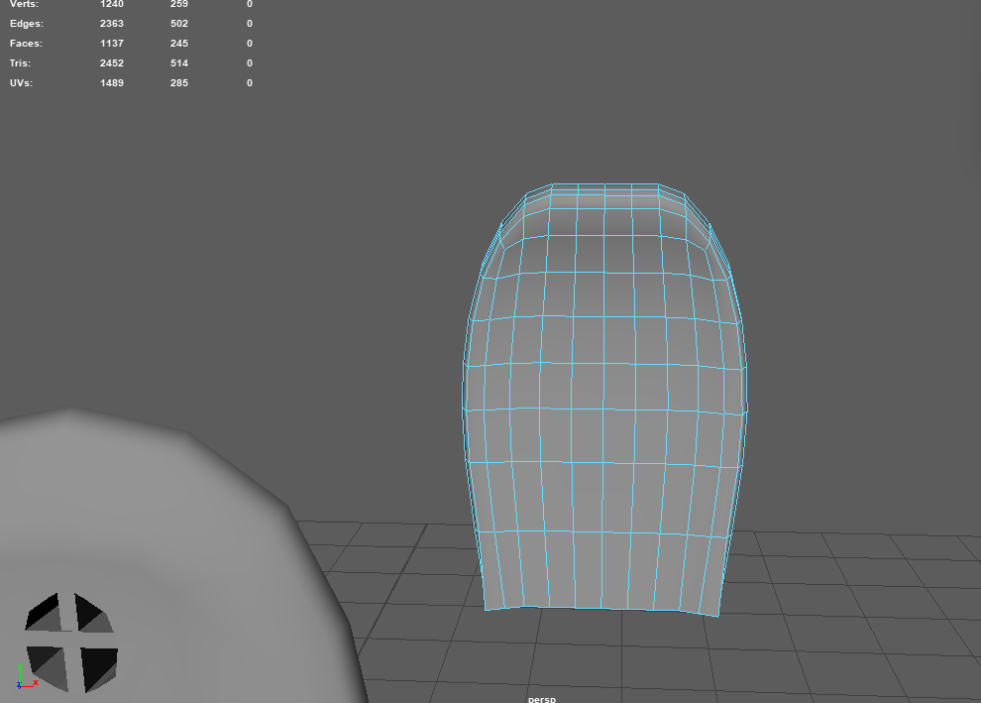Click the top-right black wedge of the four-piece shape
981x703 pixels.
(x=91, y=615)
